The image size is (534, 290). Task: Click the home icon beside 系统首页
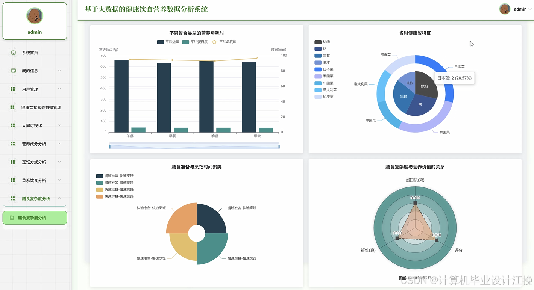click(14, 53)
